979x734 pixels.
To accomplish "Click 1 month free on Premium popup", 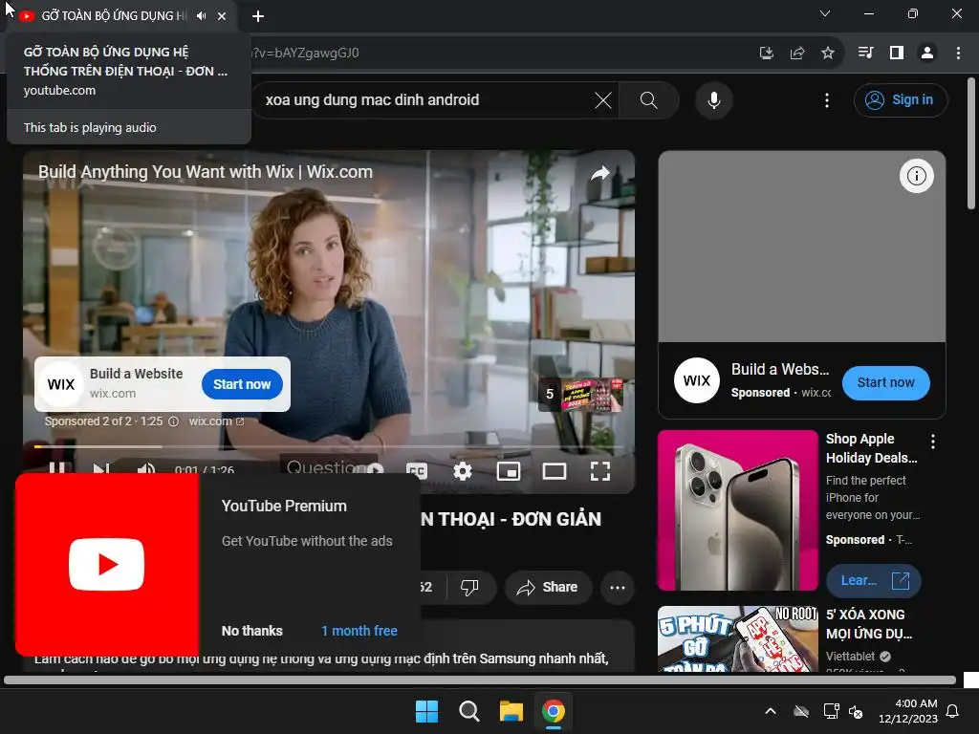I will click(x=359, y=631).
